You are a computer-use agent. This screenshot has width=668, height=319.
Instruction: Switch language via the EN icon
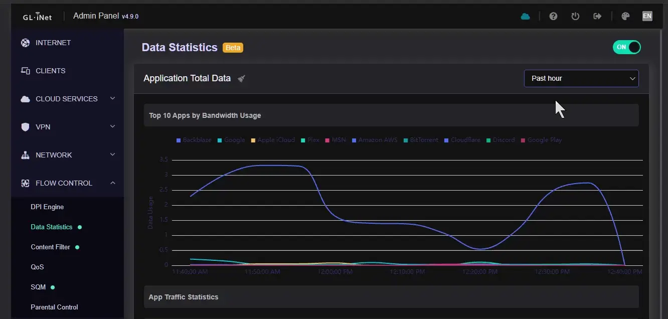[647, 16]
